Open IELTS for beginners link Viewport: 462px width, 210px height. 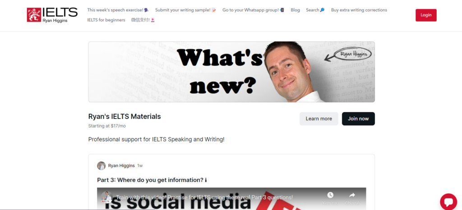[x=106, y=20]
